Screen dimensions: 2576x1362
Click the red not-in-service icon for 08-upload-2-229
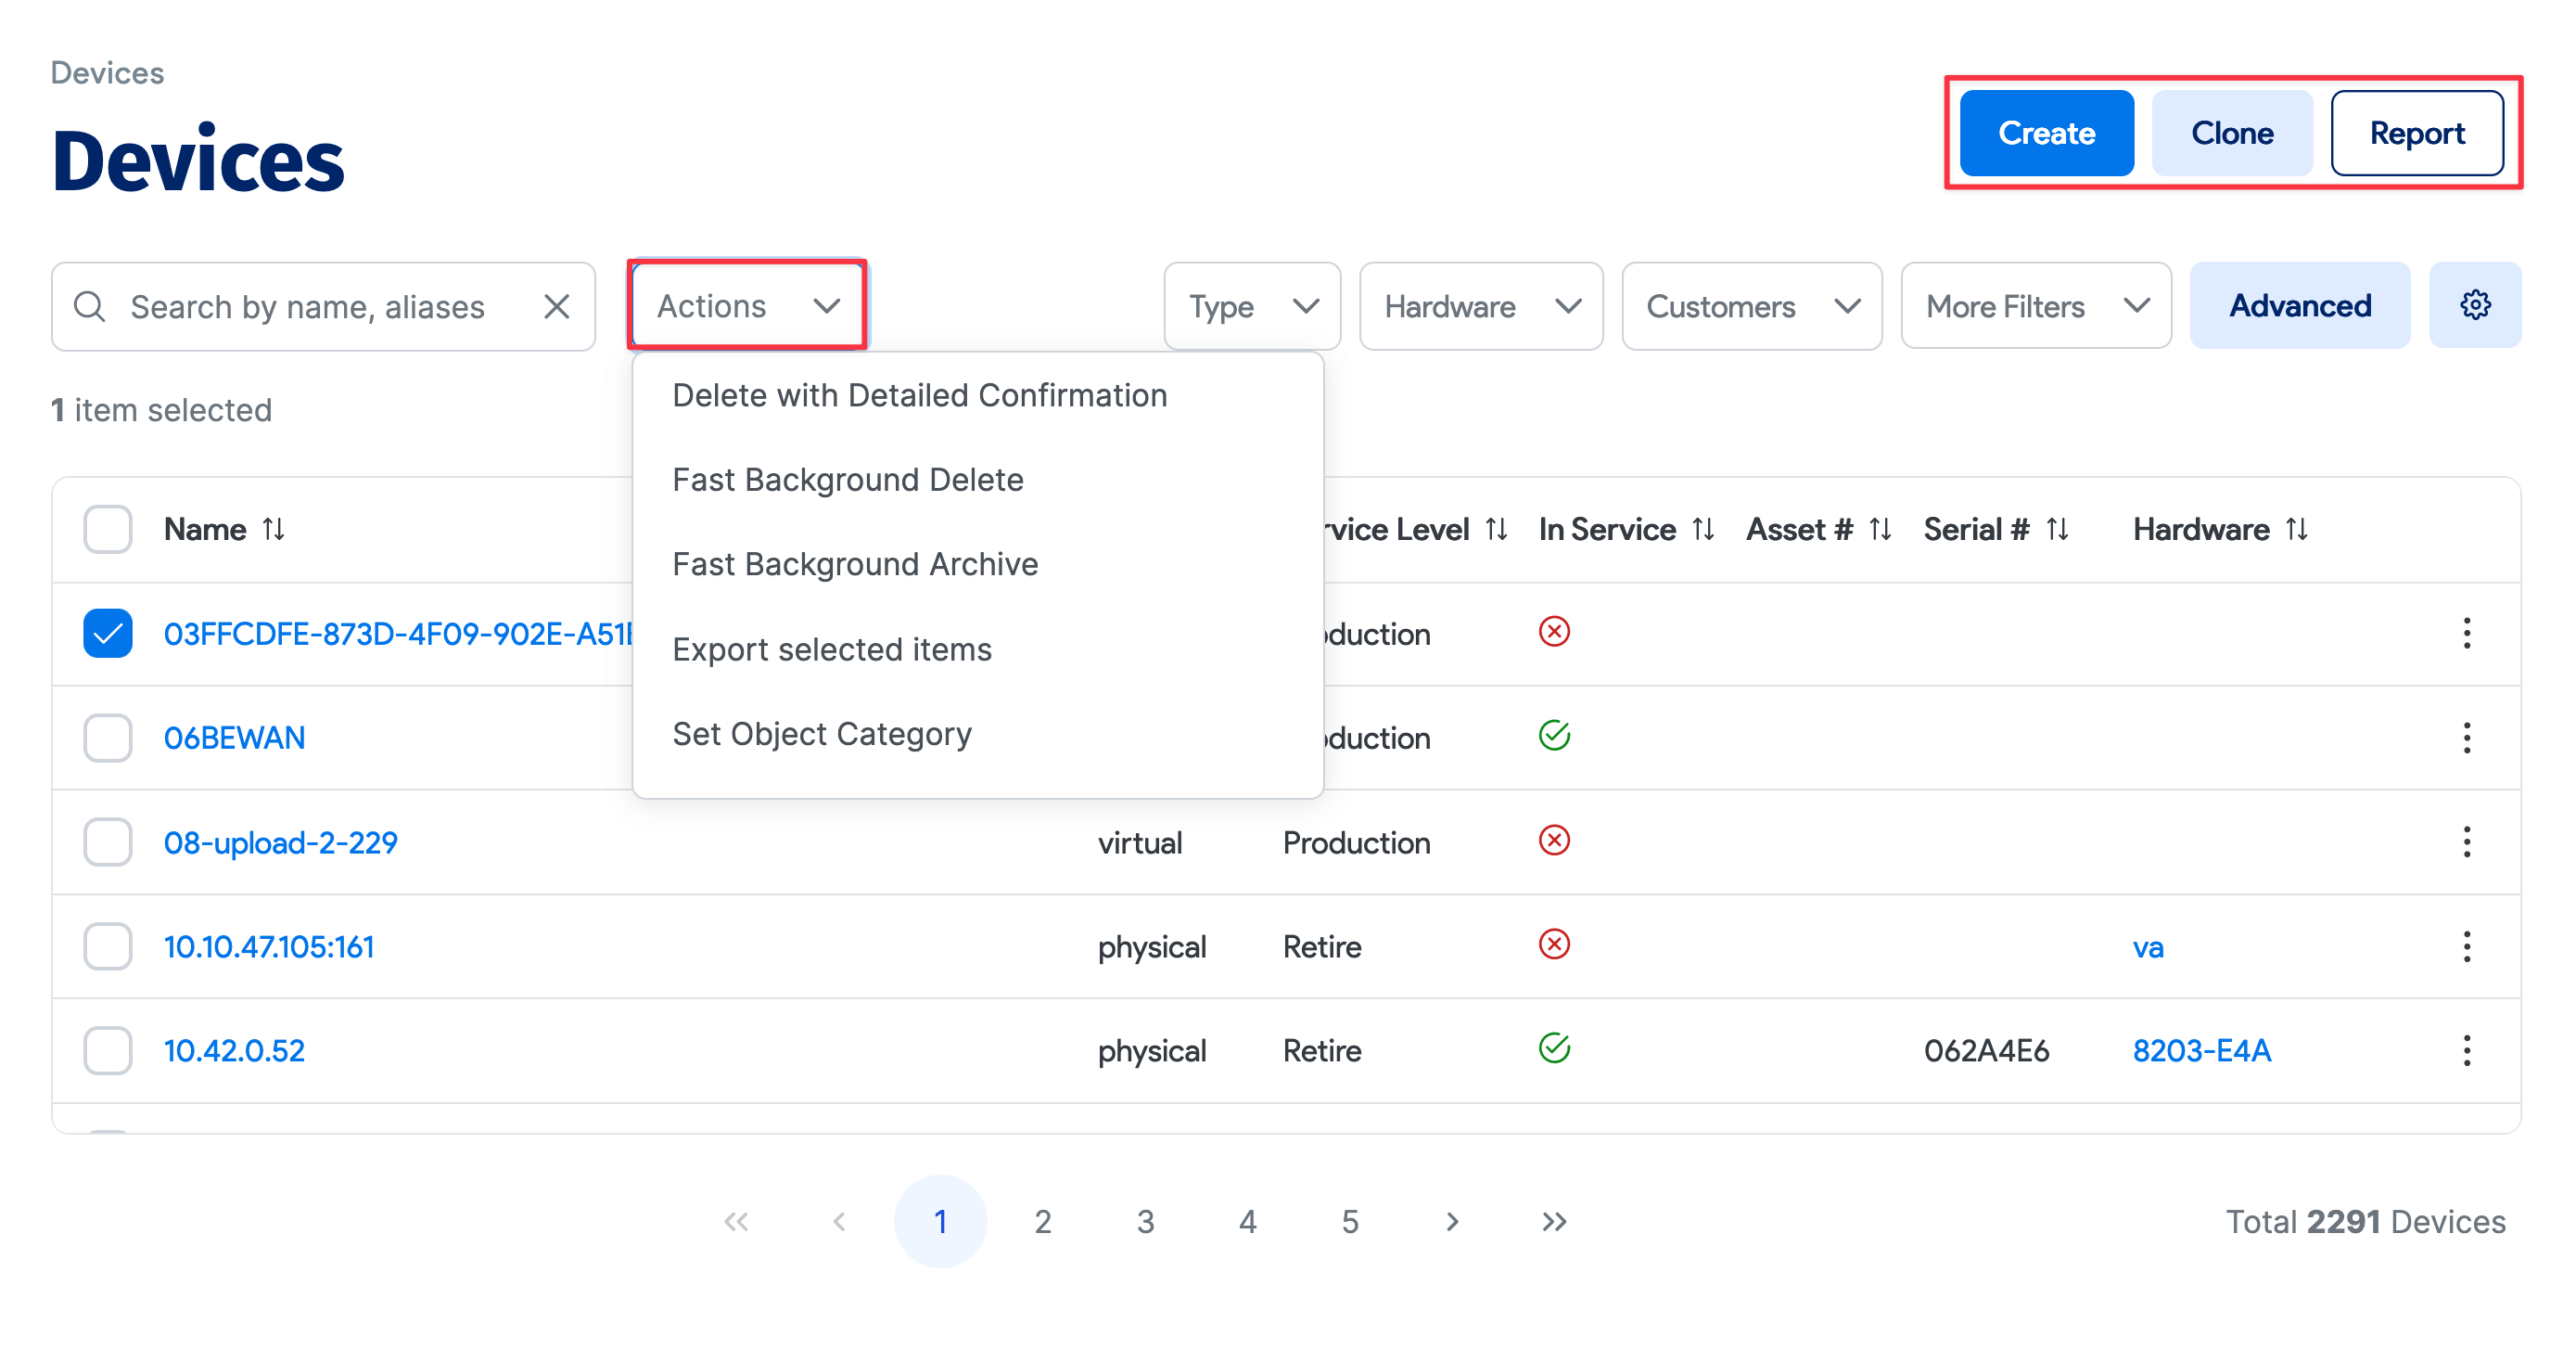[1553, 842]
